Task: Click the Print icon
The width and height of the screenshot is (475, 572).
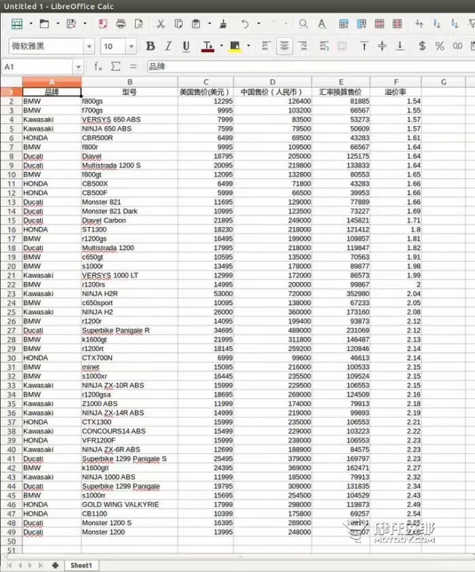Action: [x=121, y=24]
